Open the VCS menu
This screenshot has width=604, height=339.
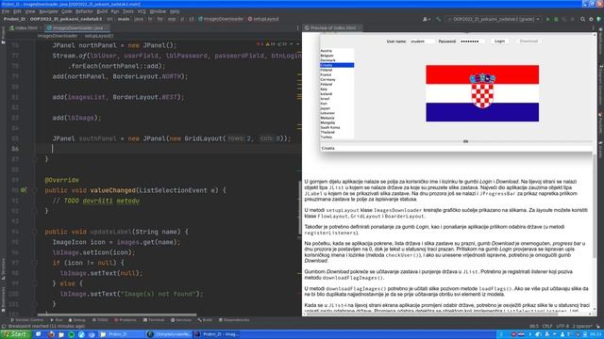click(x=142, y=11)
